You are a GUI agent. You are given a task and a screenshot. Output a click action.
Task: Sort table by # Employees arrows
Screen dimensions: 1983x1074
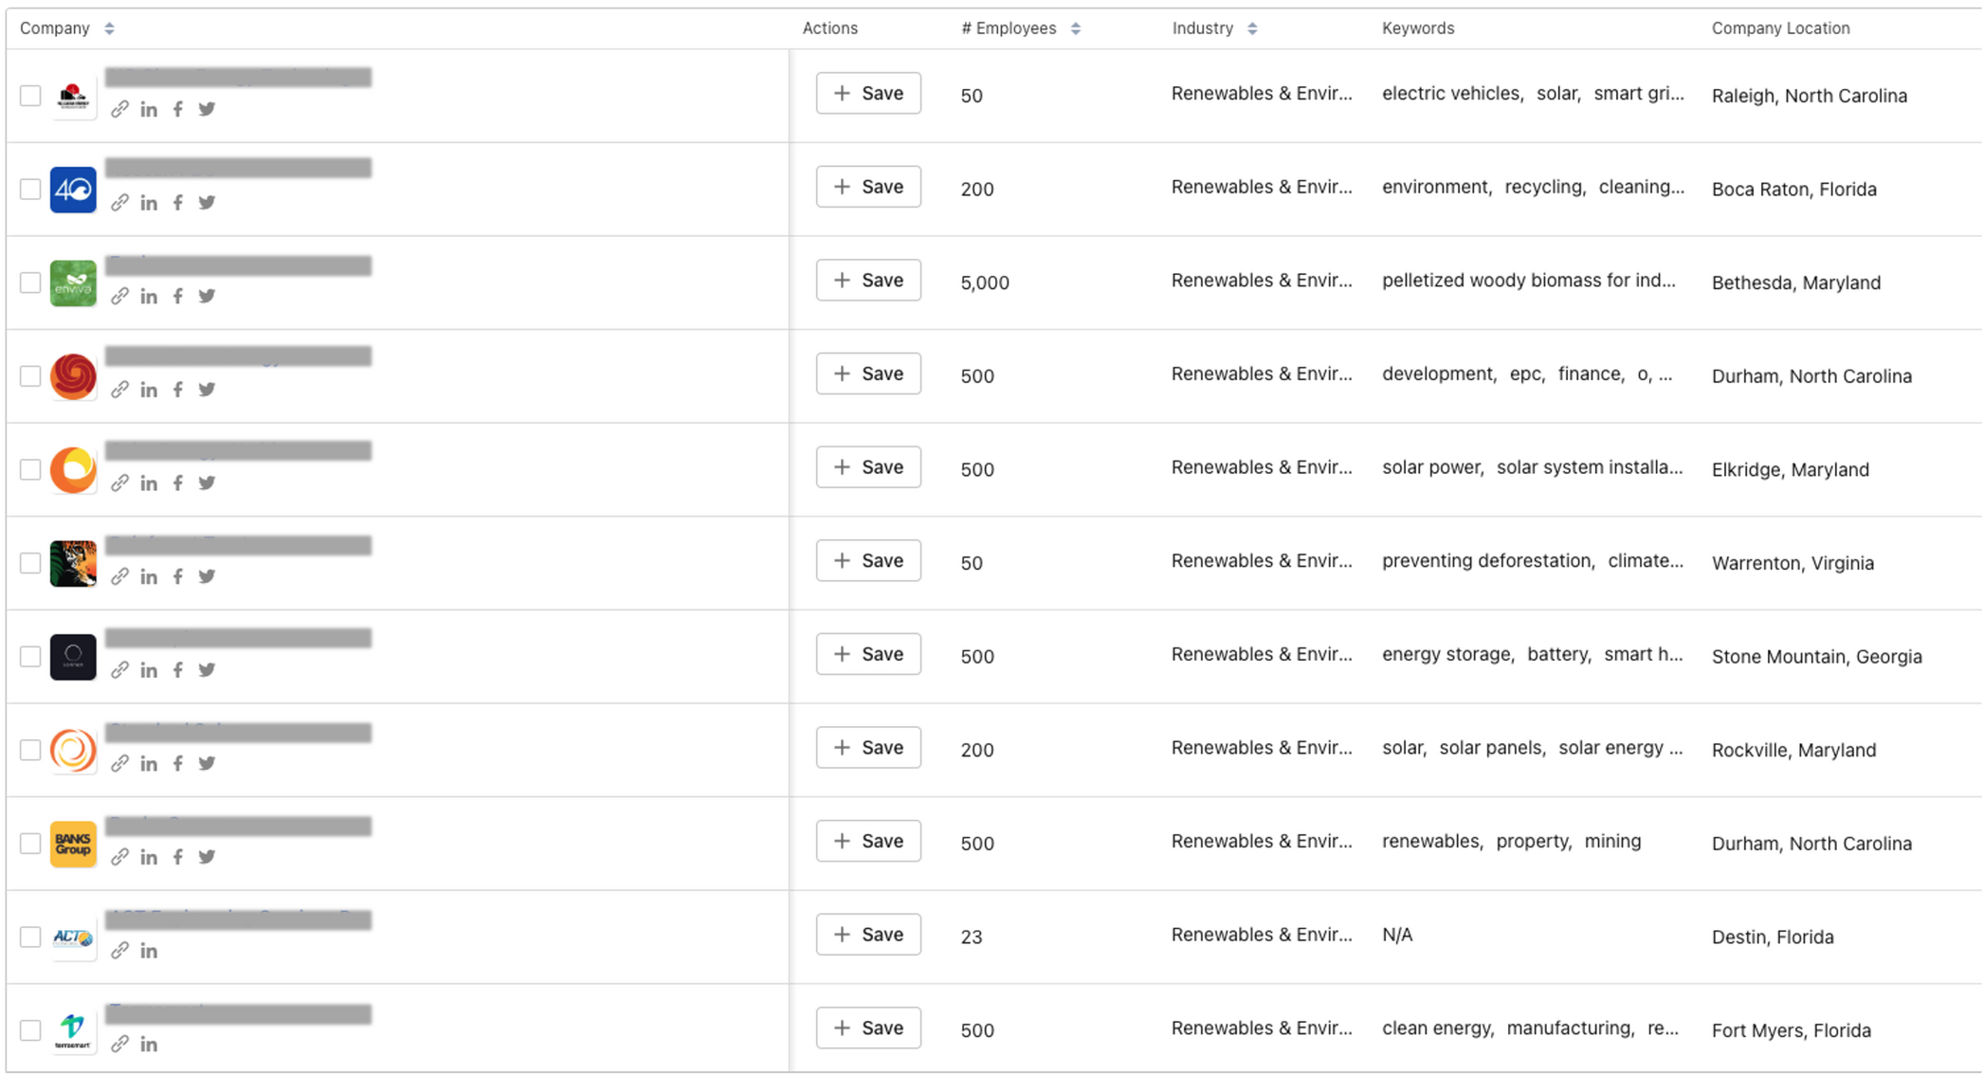1076,28
